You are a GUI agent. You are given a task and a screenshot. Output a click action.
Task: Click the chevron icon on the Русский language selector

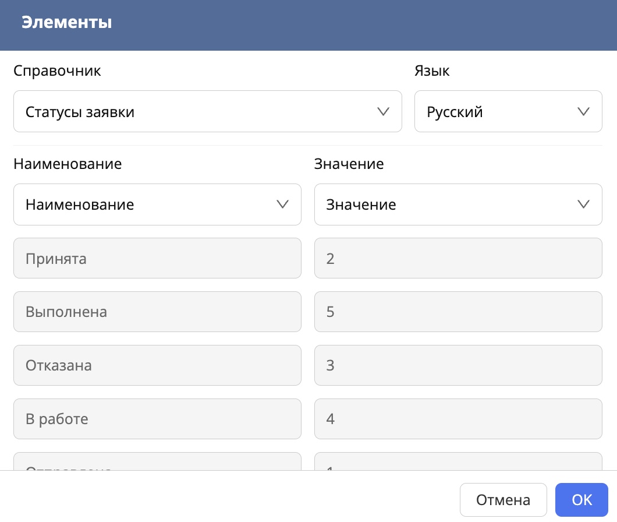click(x=583, y=111)
